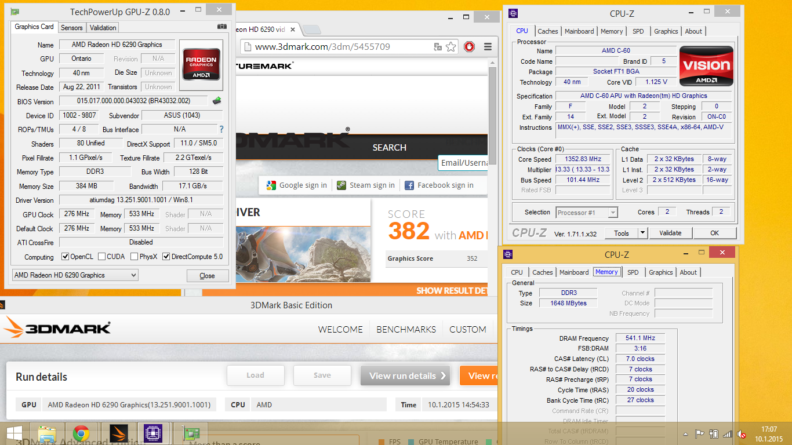Click the Tools dropdown arrow in CPU-Z
This screenshot has width=792, height=445.
pos(642,233)
